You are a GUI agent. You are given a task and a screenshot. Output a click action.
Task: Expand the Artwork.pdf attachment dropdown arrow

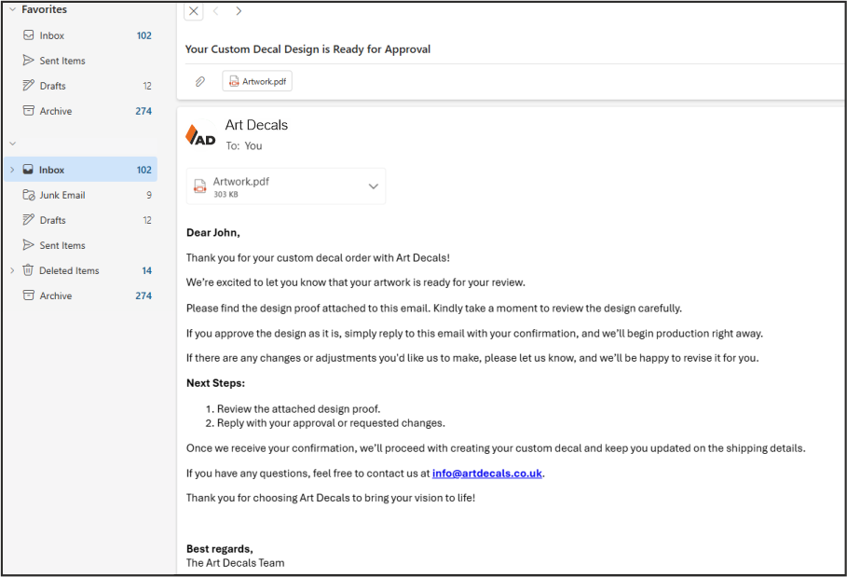[373, 186]
